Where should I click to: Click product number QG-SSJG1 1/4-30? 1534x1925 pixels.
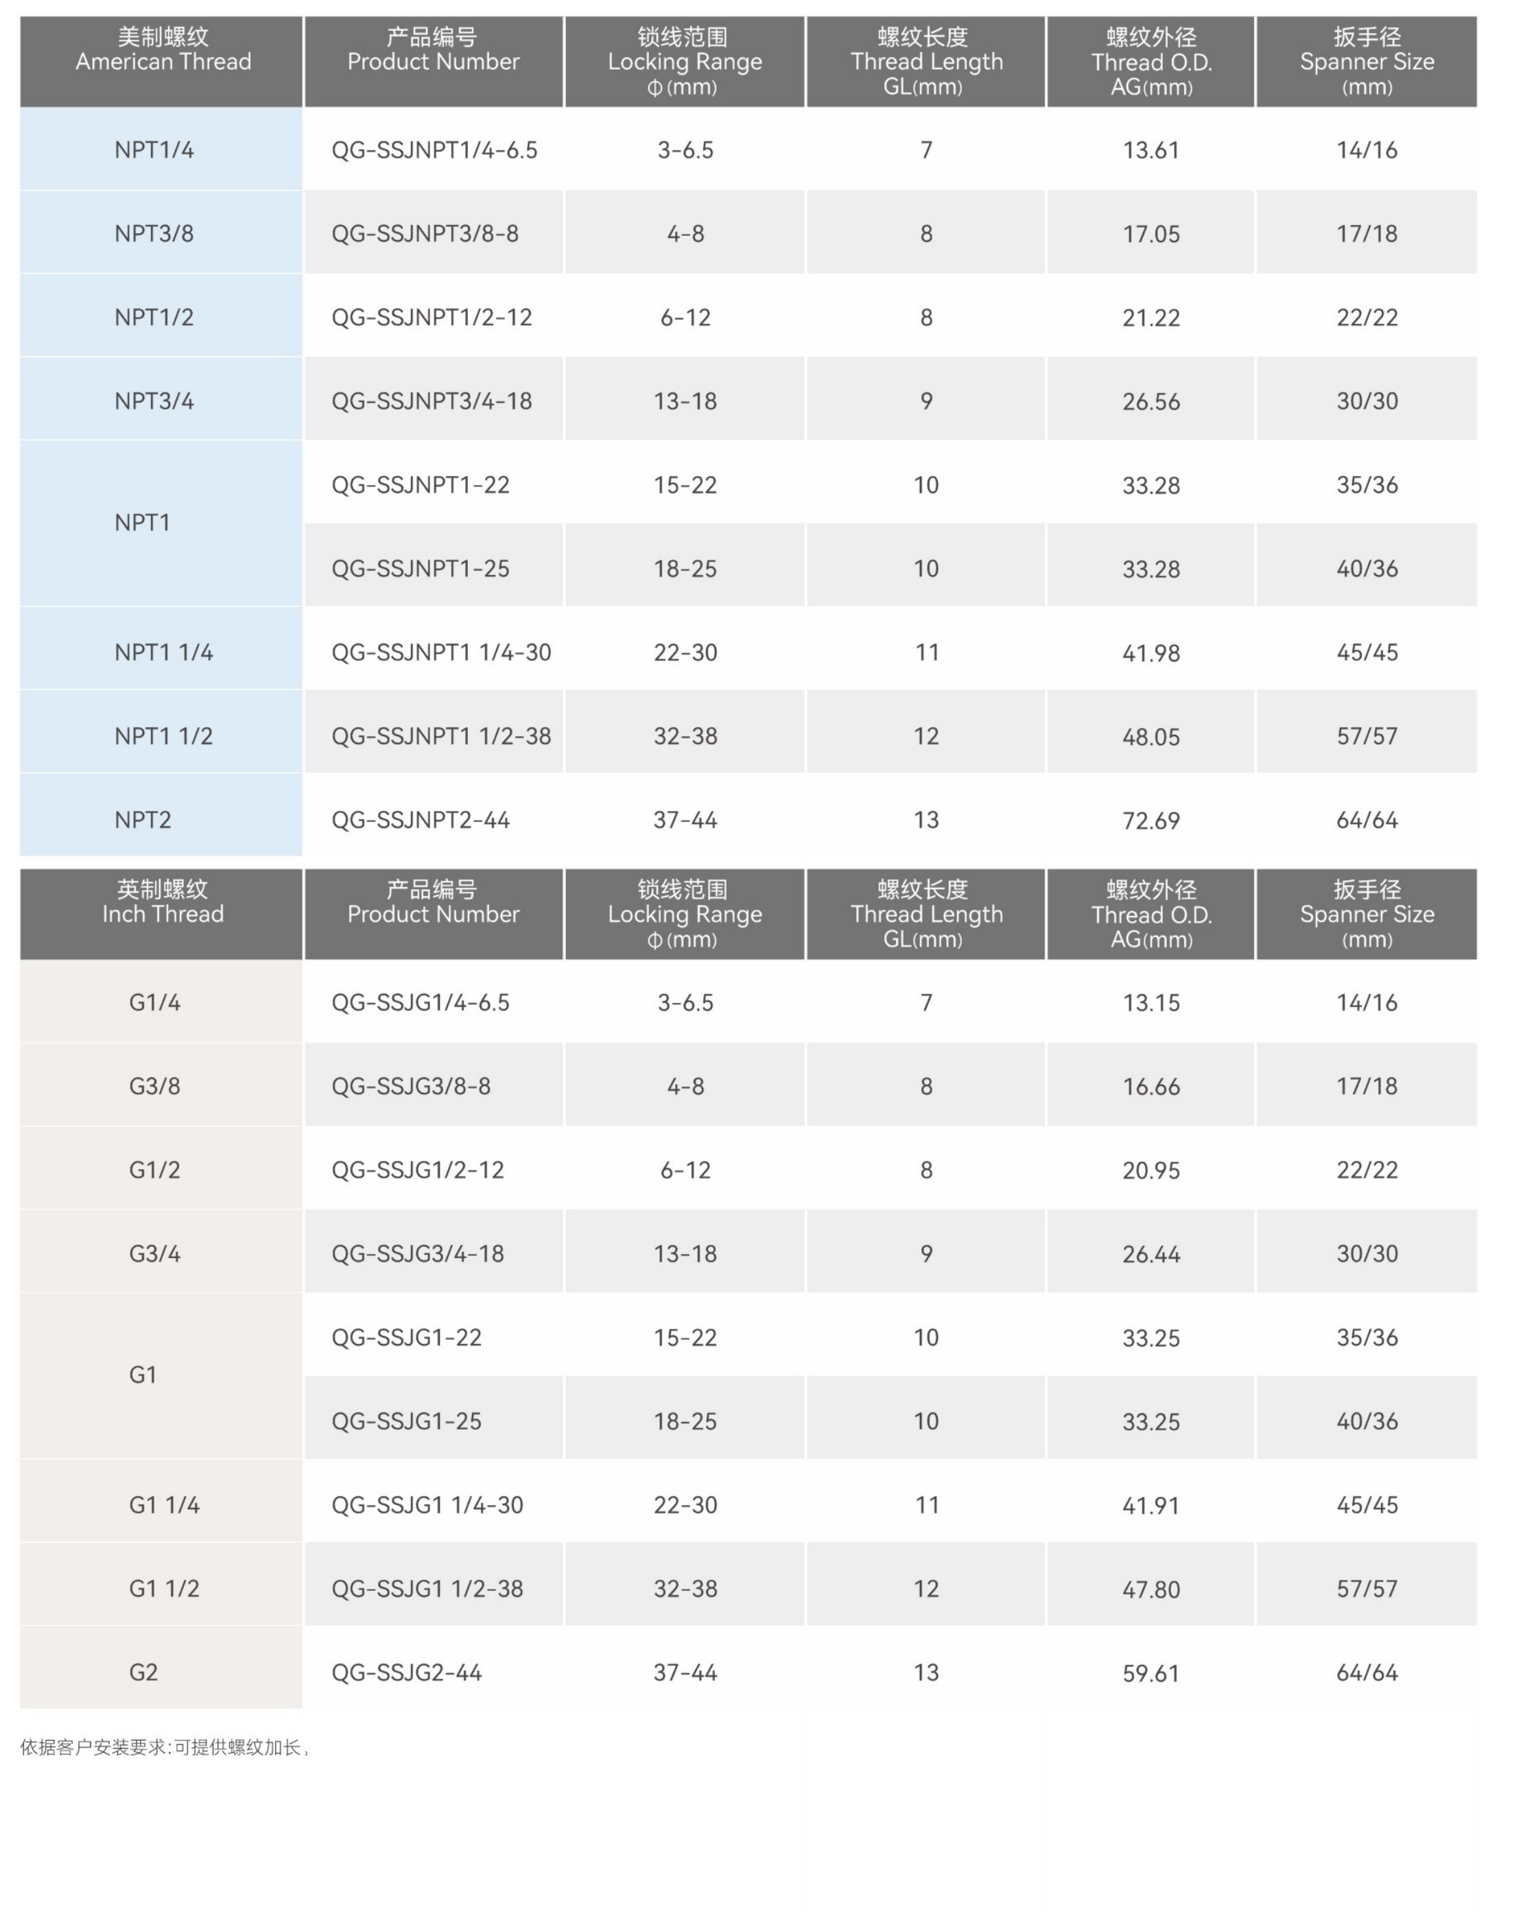pyautogui.click(x=427, y=1505)
